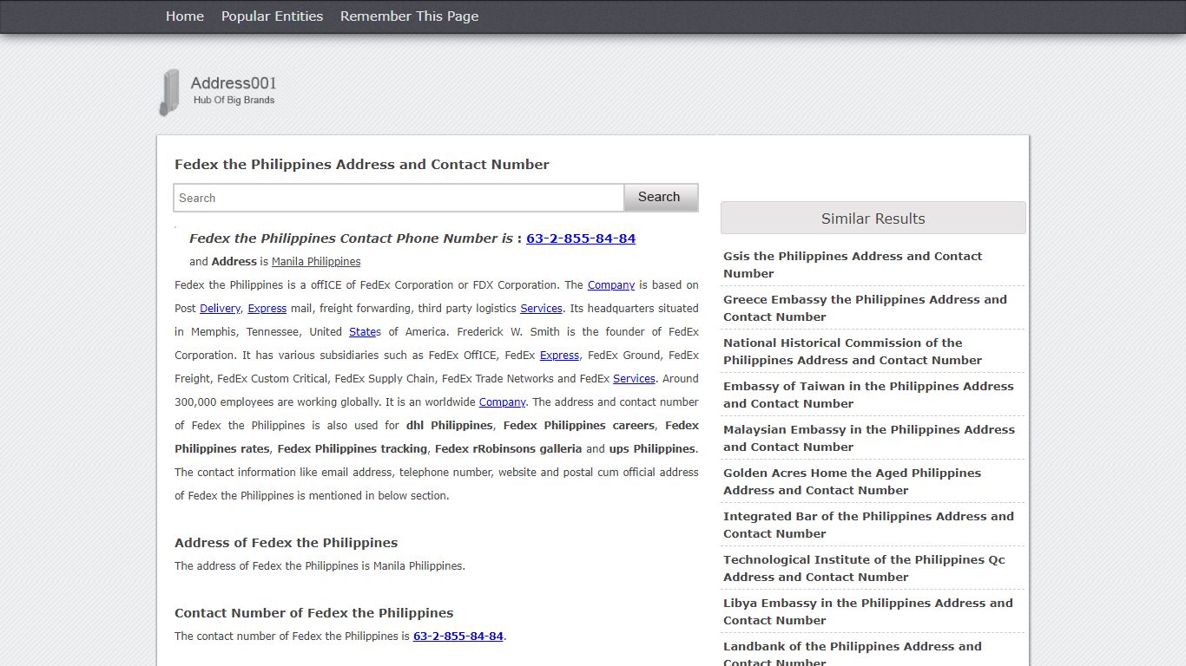Open Popular Entities in top navigation
The height and width of the screenshot is (666, 1186).
click(x=272, y=16)
